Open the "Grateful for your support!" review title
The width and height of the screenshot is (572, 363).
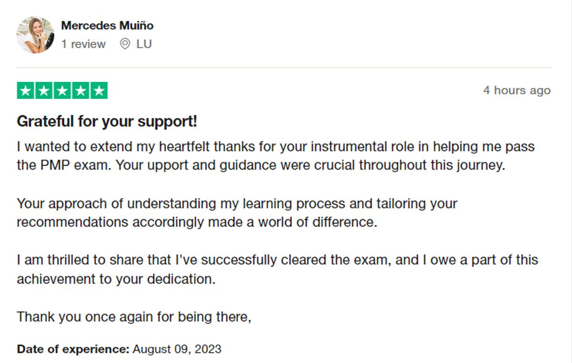tap(107, 122)
